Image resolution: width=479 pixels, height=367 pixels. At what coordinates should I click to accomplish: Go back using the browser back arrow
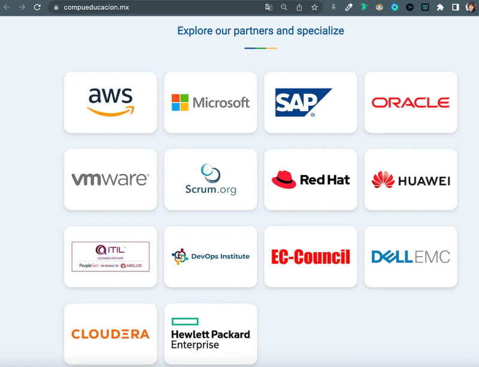click(x=7, y=7)
